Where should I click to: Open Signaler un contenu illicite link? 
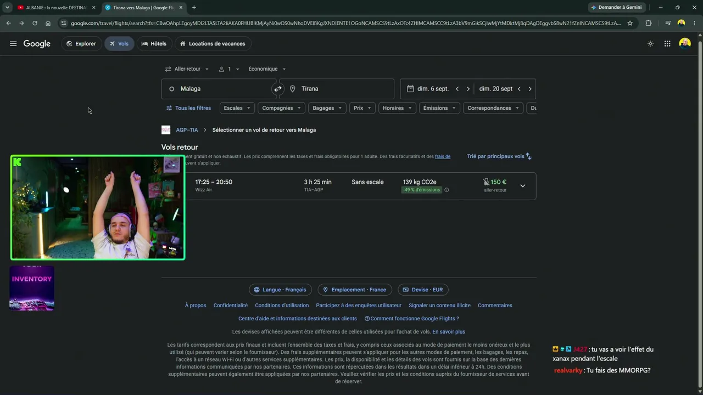click(x=439, y=306)
